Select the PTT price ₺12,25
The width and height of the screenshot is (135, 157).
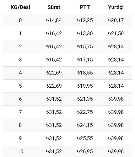tap(85, 20)
